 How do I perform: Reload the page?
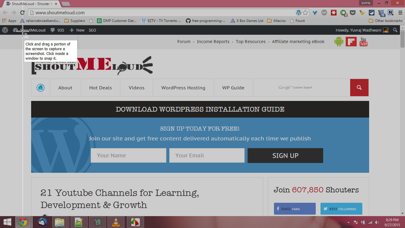click(22, 12)
